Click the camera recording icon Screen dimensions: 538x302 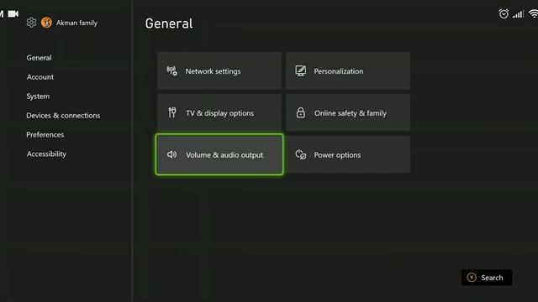click(13, 13)
